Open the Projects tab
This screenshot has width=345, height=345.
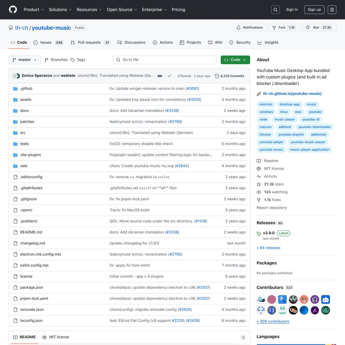point(190,42)
